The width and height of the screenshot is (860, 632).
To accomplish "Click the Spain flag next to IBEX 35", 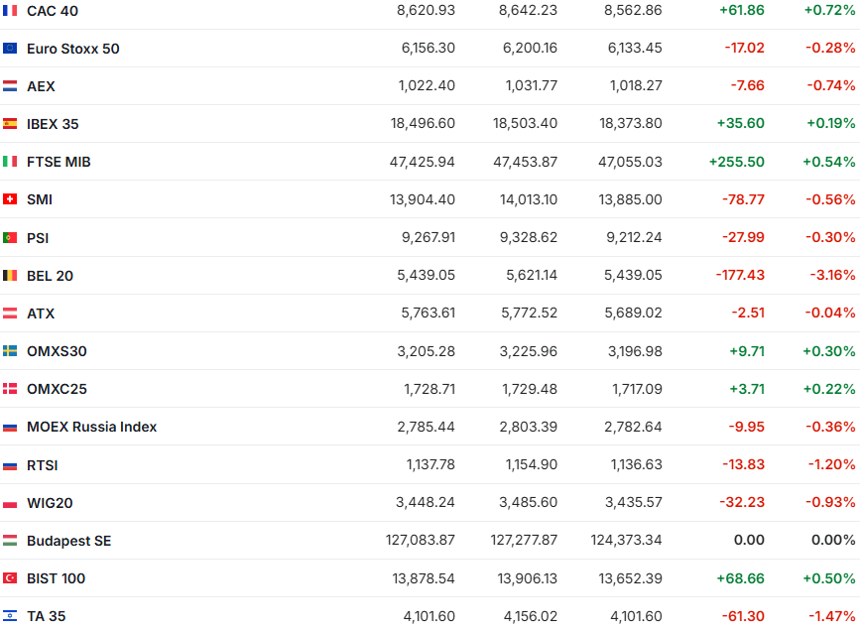I will tap(10, 124).
